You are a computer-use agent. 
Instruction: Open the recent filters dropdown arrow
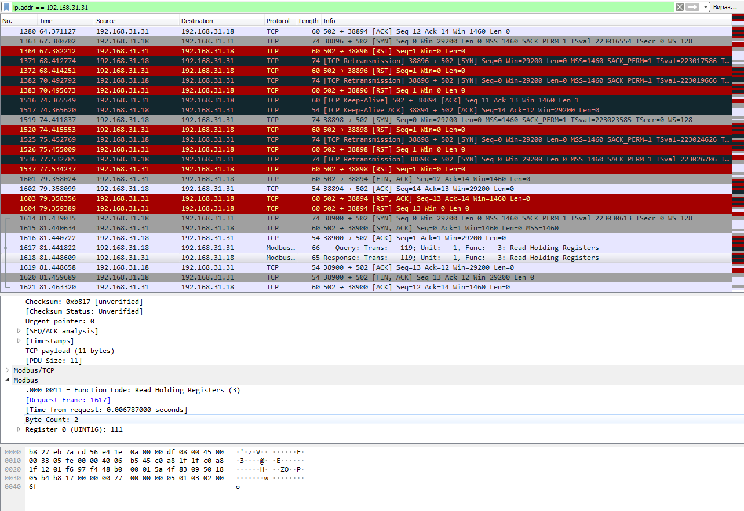click(705, 7)
